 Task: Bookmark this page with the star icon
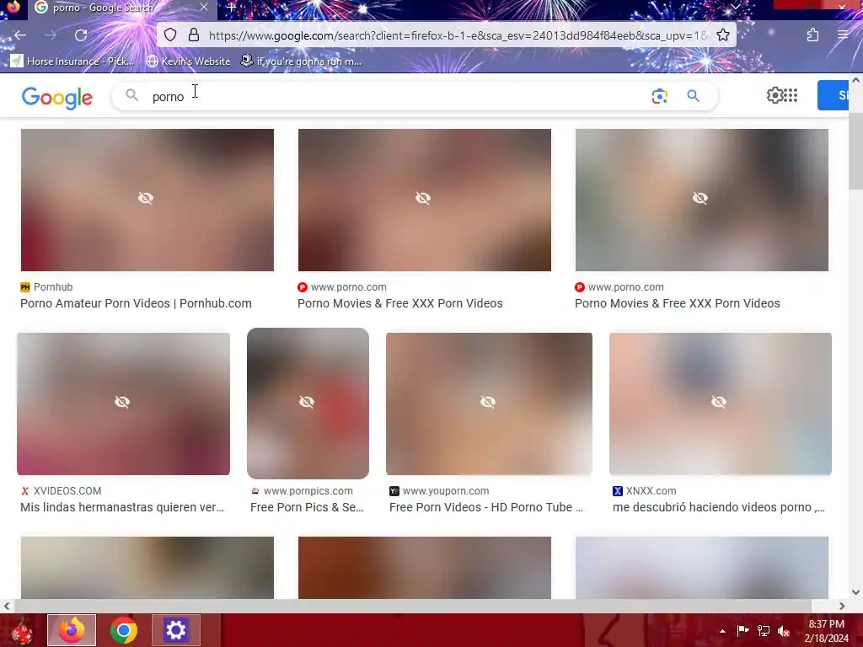(x=723, y=35)
